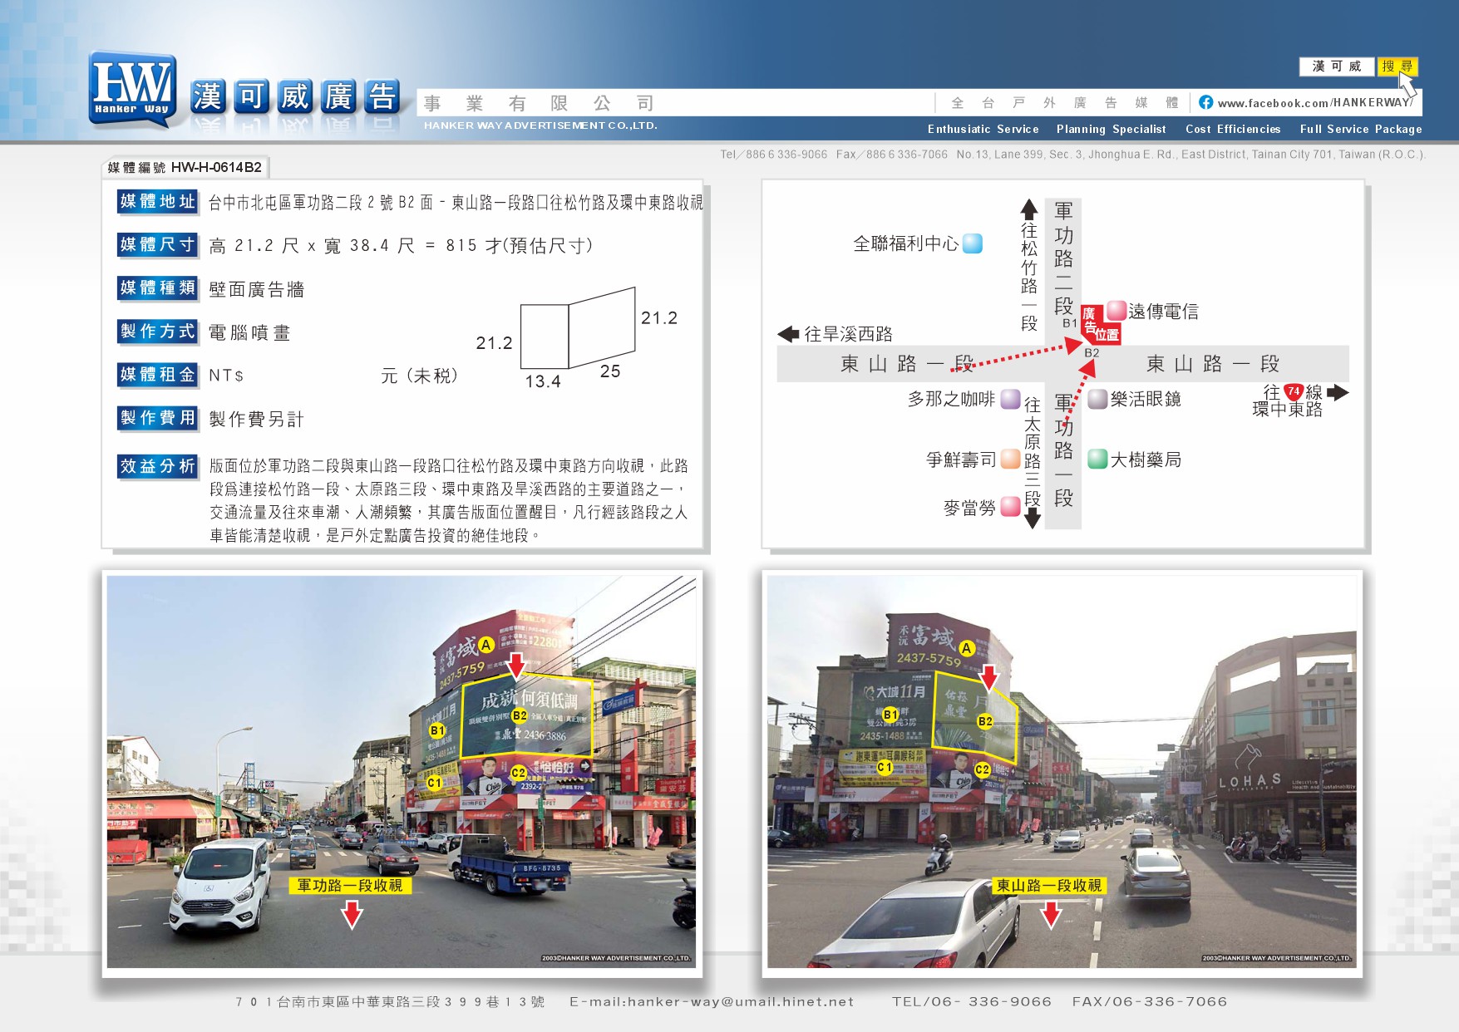Click the red 廣告位置 marker on map
This screenshot has height=1032, width=1459.
point(1101,324)
